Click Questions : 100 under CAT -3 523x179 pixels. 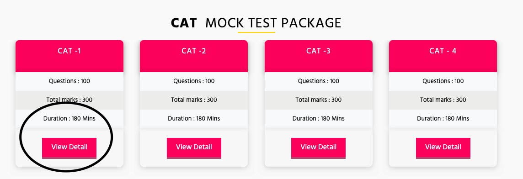(319, 81)
